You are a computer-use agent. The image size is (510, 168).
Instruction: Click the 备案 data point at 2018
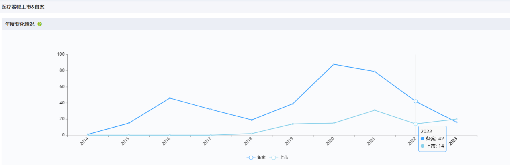coord(252,120)
